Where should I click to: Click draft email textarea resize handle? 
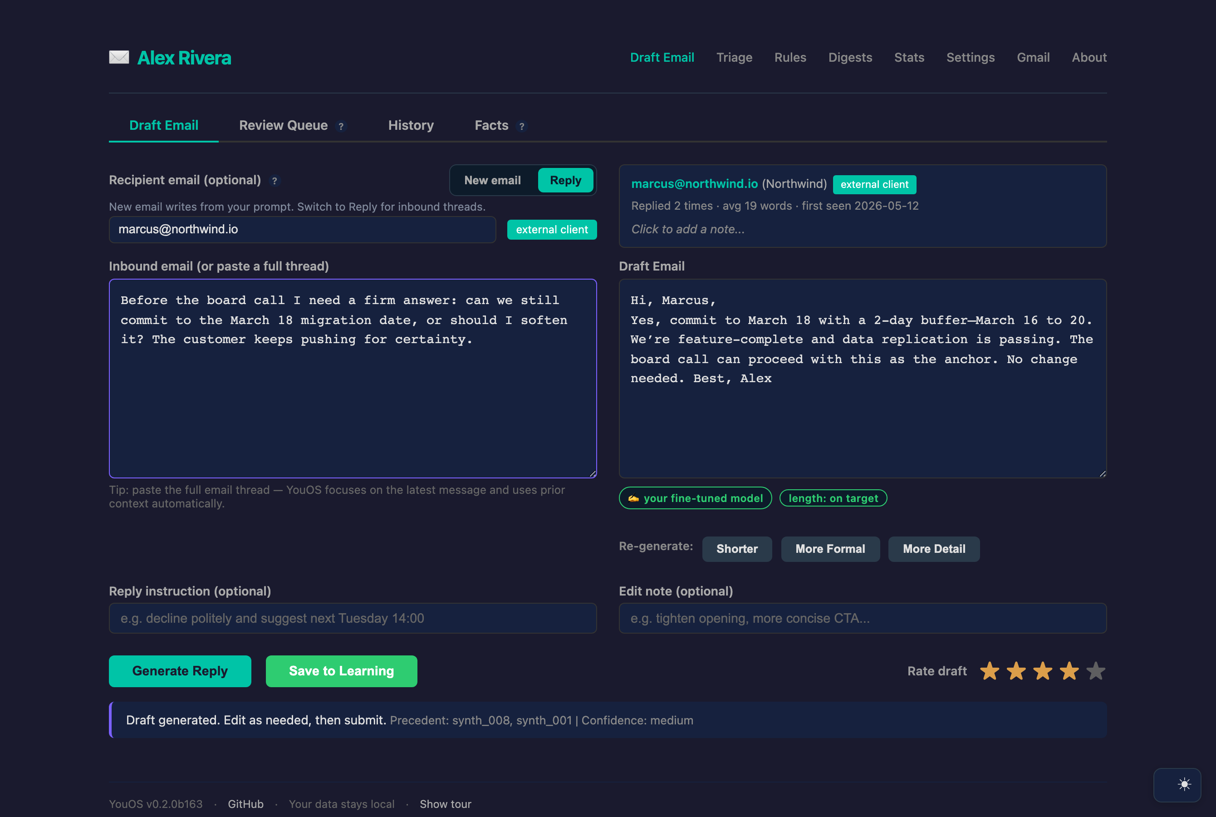tap(1103, 473)
